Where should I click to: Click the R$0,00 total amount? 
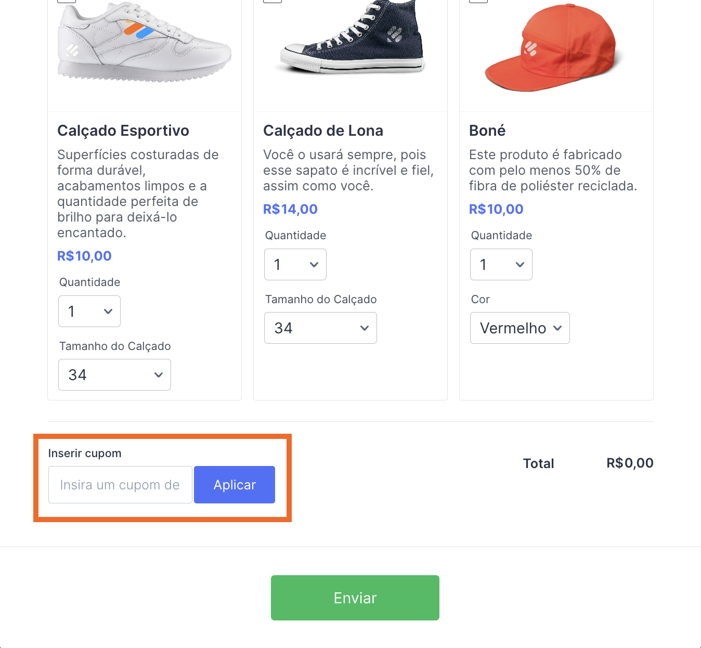[x=630, y=463]
